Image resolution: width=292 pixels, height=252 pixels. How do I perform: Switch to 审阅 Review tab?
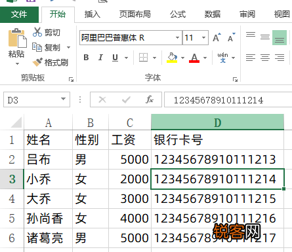point(247,14)
